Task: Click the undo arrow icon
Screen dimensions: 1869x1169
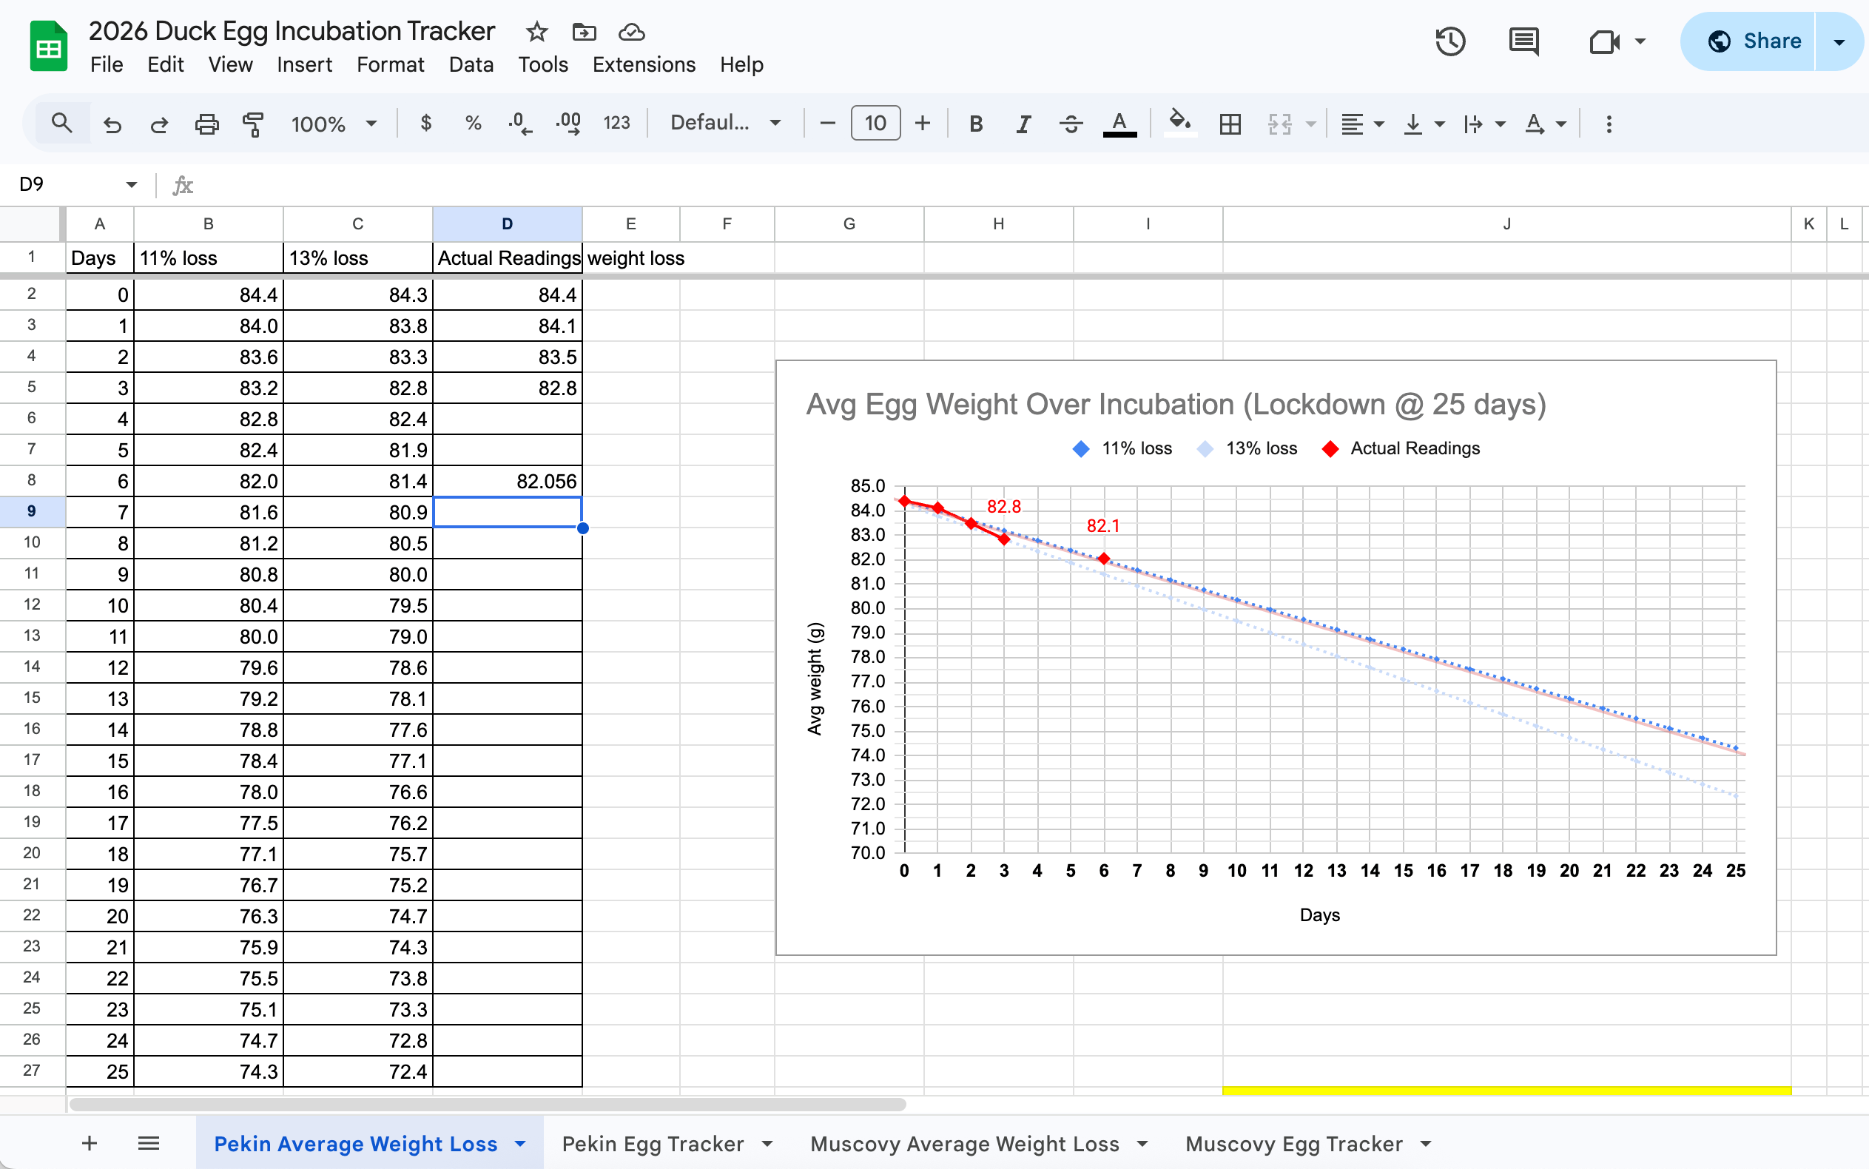Action: tap(113, 124)
